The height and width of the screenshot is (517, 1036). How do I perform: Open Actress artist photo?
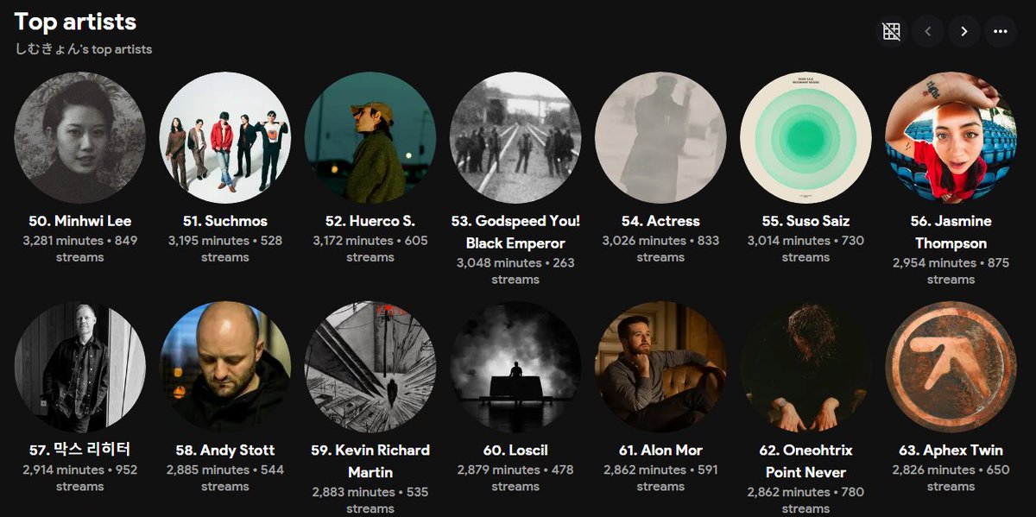coord(660,137)
